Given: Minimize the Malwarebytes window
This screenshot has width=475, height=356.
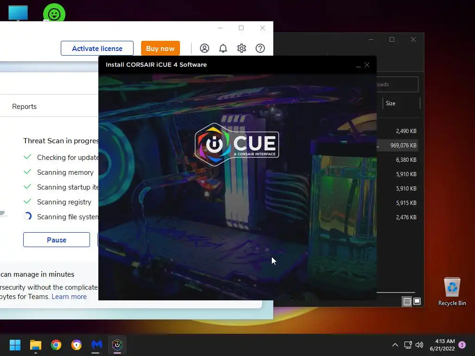Looking at the screenshot, I should (x=220, y=28).
